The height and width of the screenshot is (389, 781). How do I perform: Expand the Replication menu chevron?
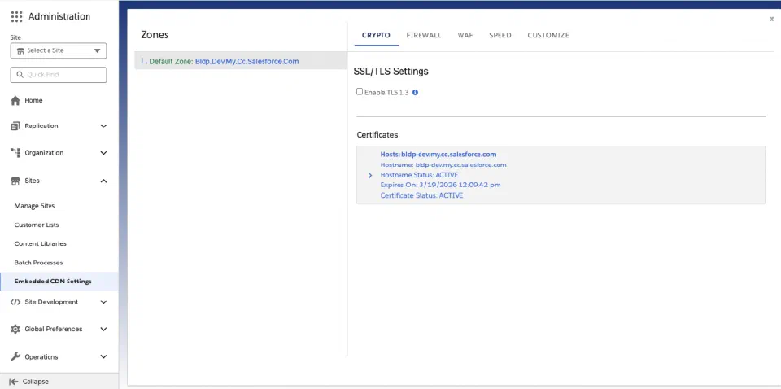click(103, 126)
